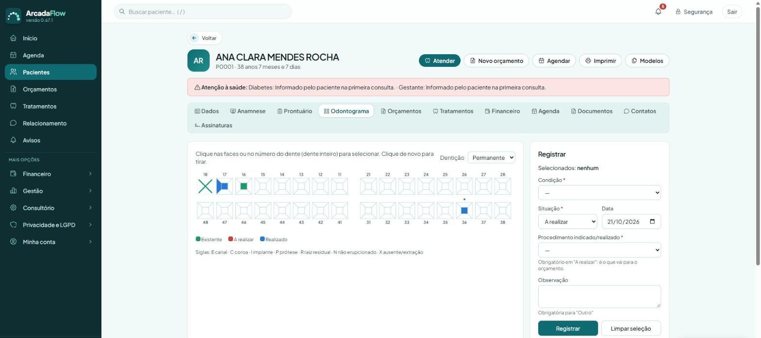Select tooth 31 diagram
This screenshot has width=761, height=338.
(368, 211)
